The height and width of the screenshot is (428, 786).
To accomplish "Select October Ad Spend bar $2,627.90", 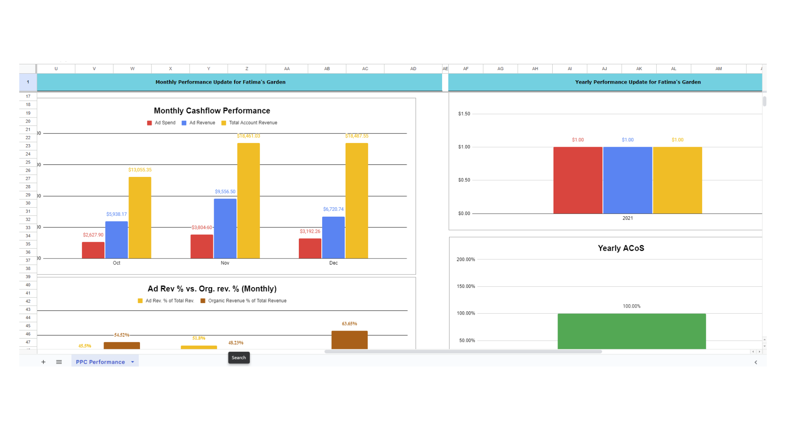I will [93, 250].
